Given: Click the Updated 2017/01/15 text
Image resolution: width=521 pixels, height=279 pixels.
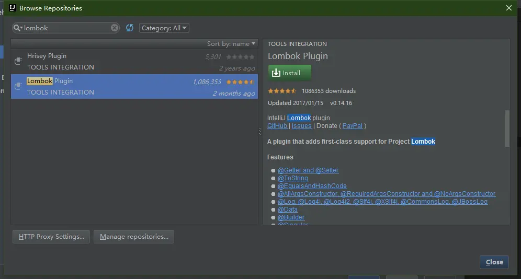Looking at the screenshot, I should click(296, 103).
